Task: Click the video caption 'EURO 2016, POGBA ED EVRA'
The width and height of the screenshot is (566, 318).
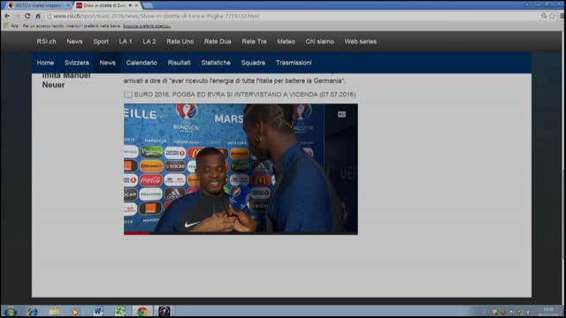Action: [x=245, y=95]
